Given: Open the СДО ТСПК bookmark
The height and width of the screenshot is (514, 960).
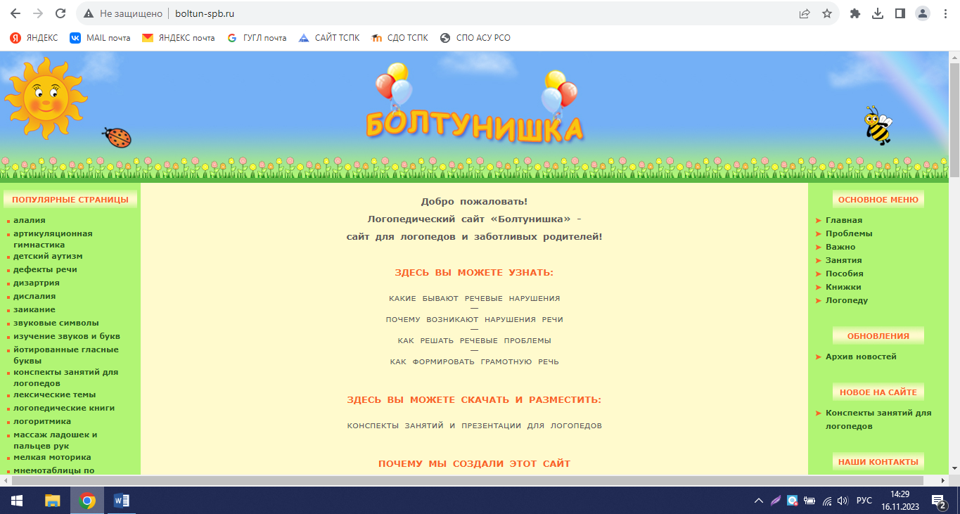Looking at the screenshot, I should click(x=399, y=38).
